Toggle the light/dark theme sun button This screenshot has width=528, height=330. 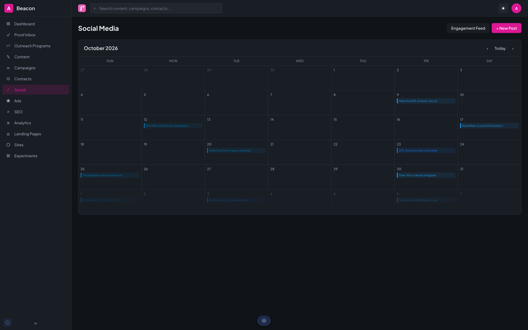pos(503,8)
